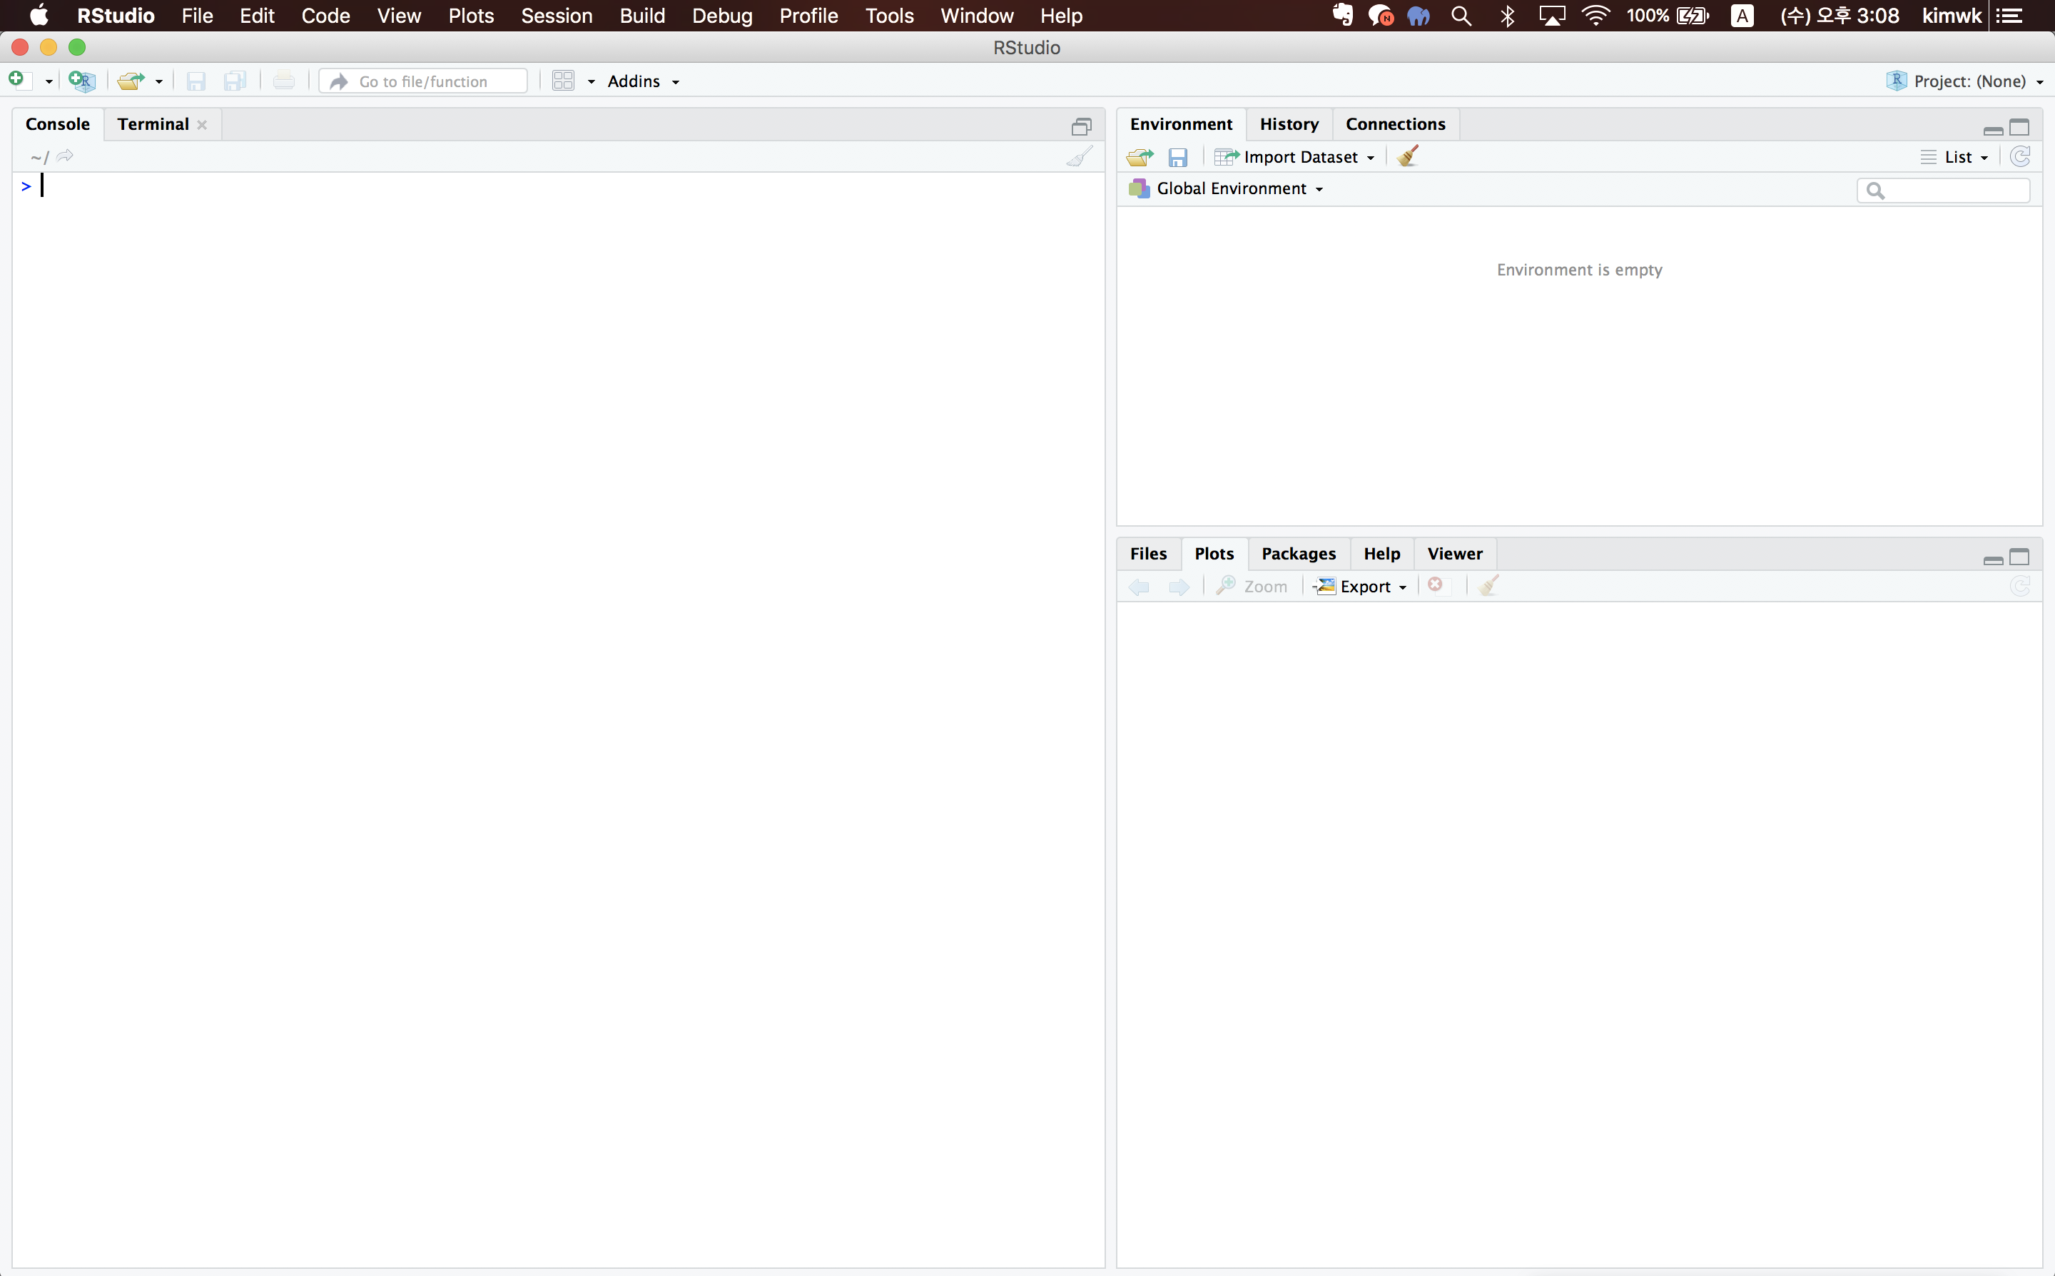Refresh the Environment pane
This screenshot has height=1276, width=2055.
(2019, 157)
